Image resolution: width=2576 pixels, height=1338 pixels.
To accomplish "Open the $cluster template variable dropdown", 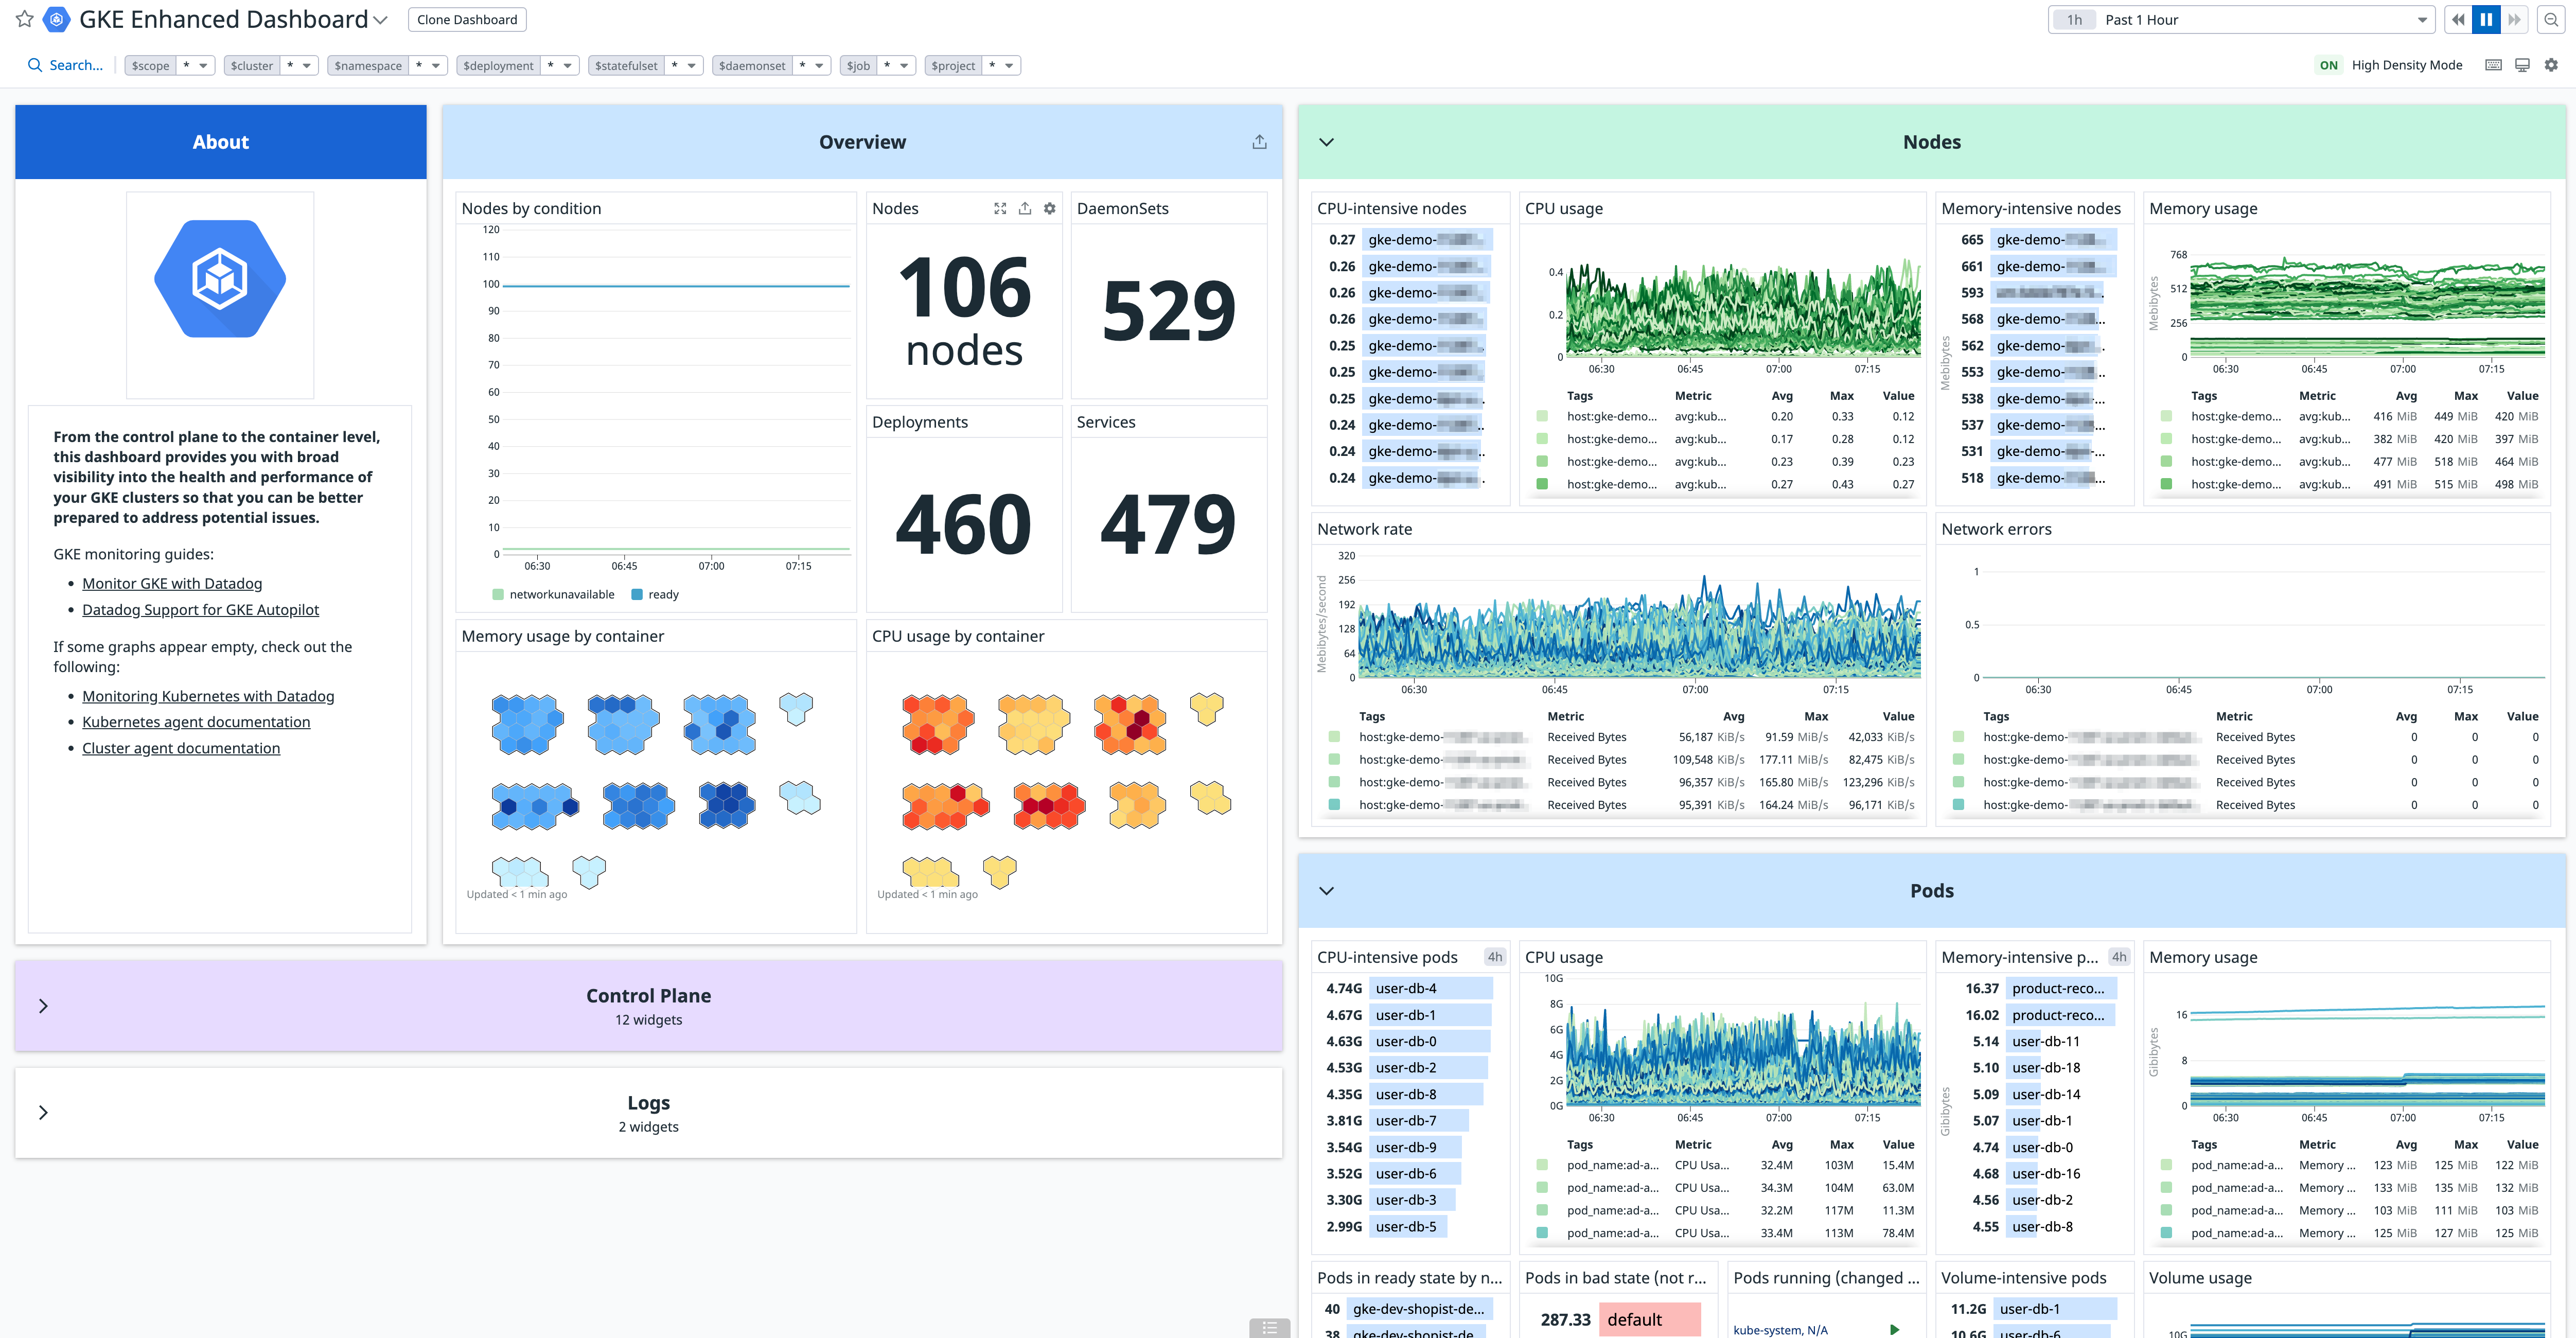I will (x=270, y=64).
